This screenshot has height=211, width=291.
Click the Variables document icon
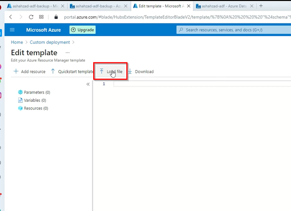coord(20,100)
